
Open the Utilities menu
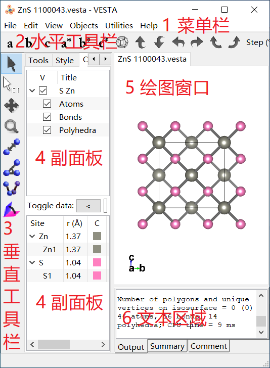119,25
